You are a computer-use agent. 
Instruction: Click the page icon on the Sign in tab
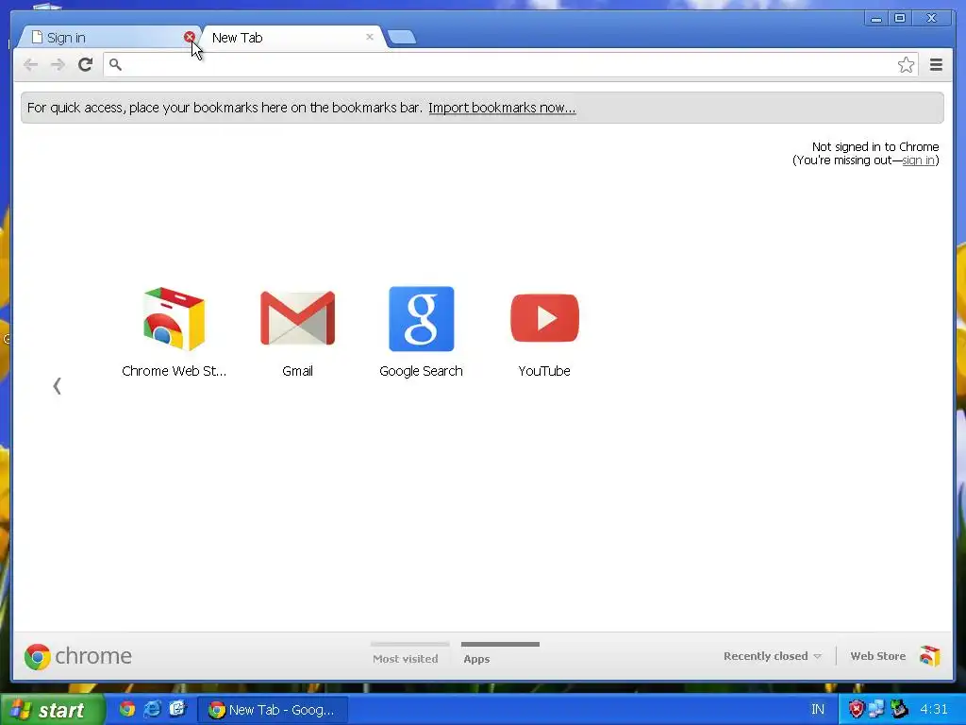pyautogui.click(x=37, y=37)
